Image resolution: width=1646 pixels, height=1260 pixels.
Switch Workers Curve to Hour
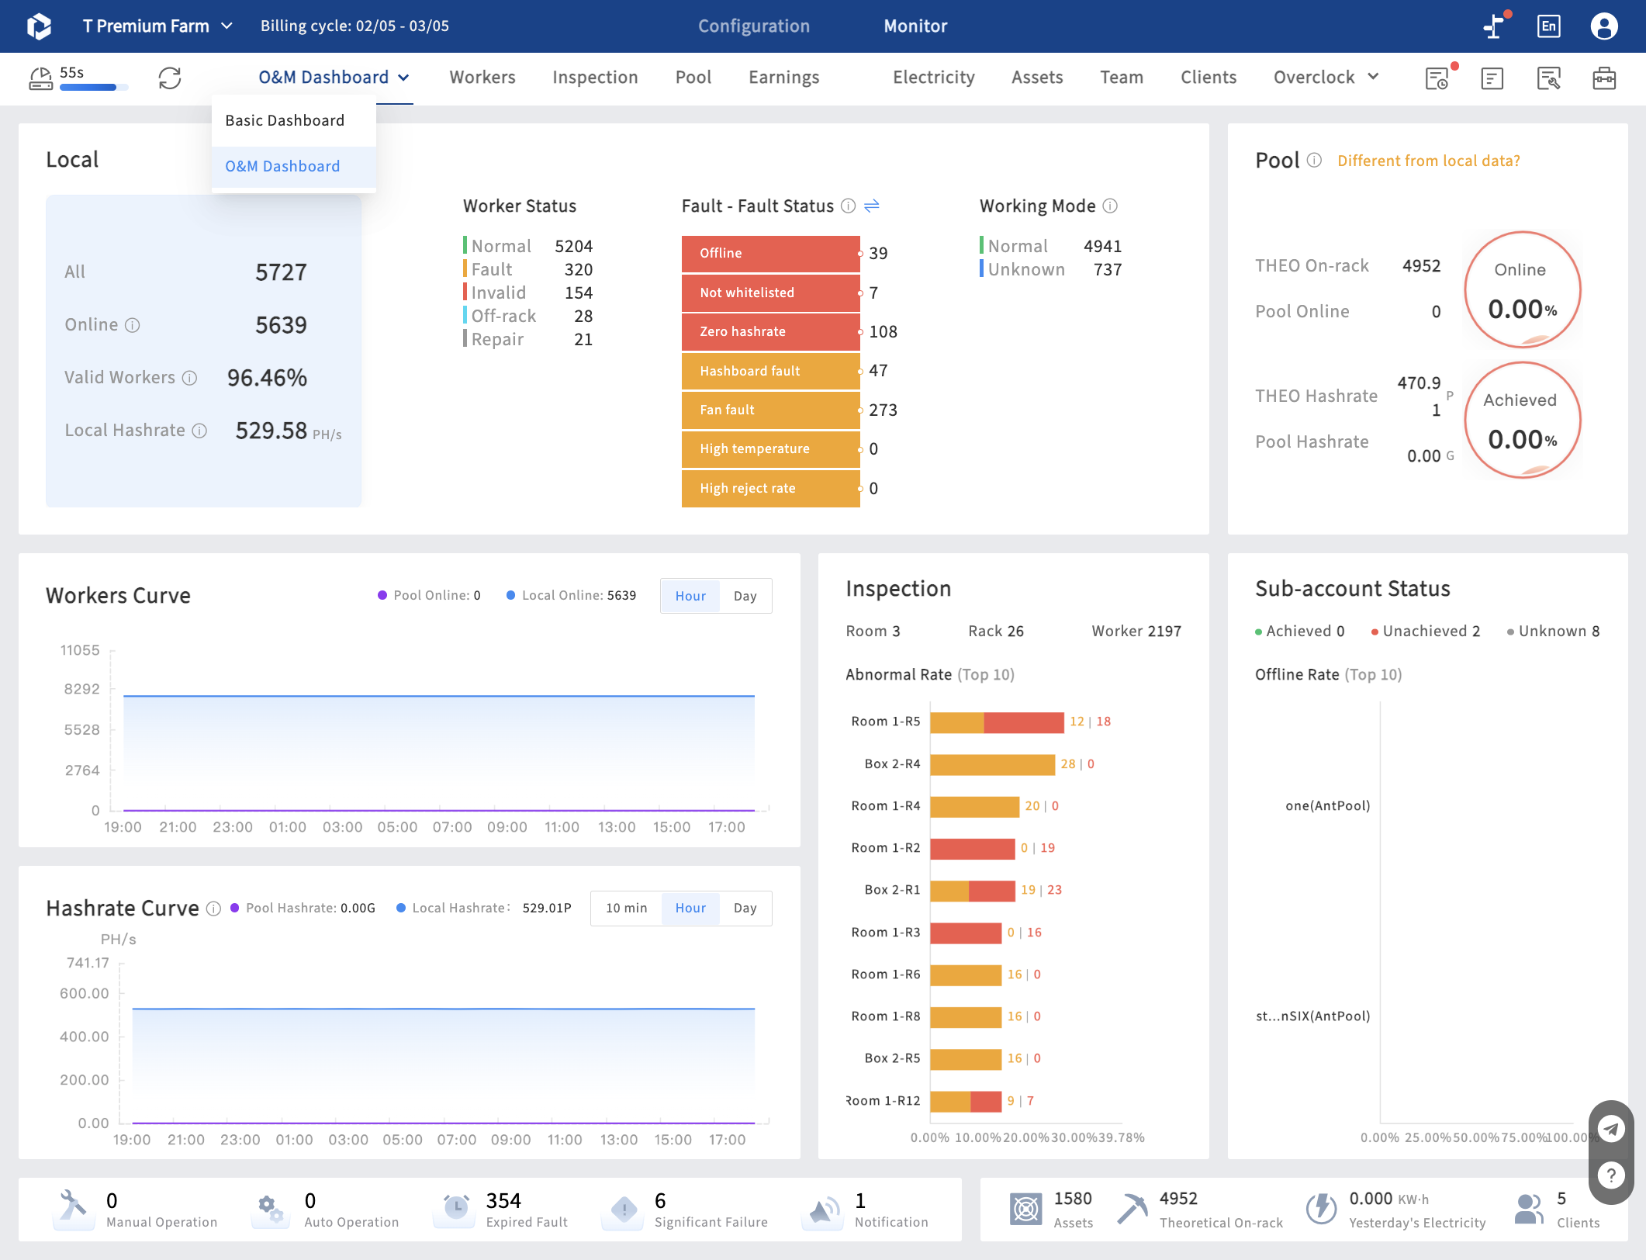690,596
